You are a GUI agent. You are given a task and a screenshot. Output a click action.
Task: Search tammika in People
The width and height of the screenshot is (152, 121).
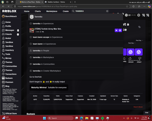(x=76, y=51)
